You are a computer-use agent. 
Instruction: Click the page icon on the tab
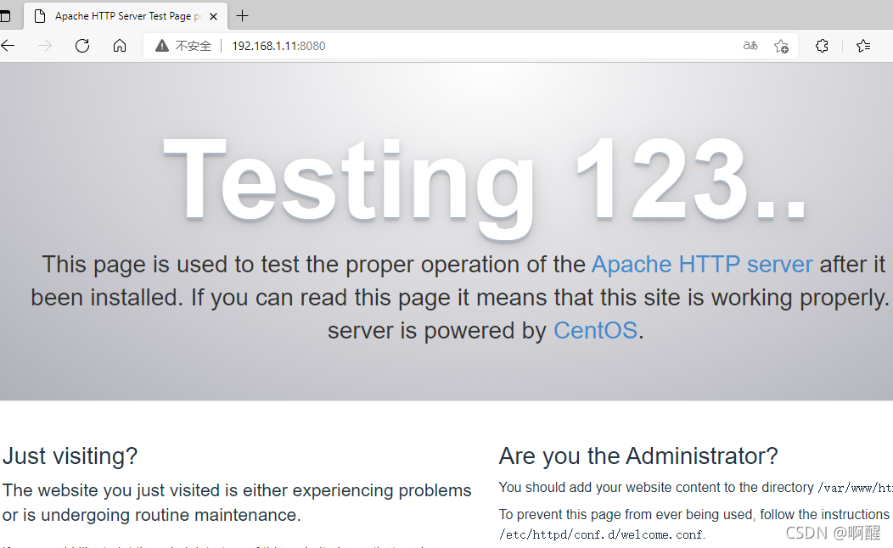pyautogui.click(x=40, y=16)
